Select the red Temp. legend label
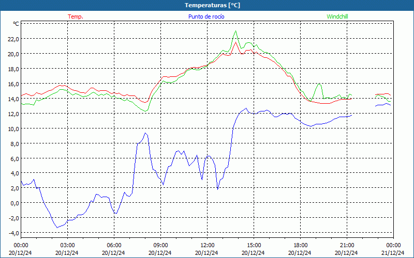This screenshot has width=414, height=258. coord(76,17)
